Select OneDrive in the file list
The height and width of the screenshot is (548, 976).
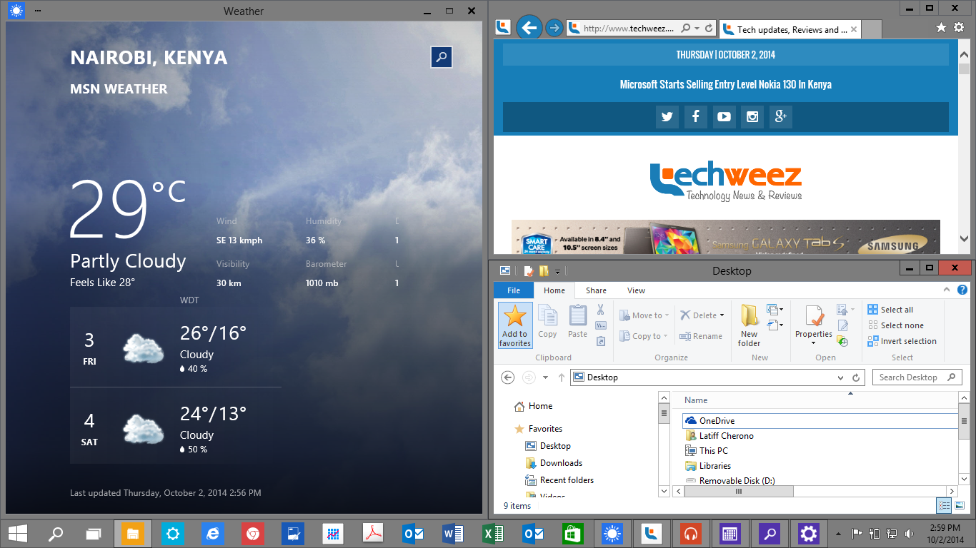tap(820, 421)
